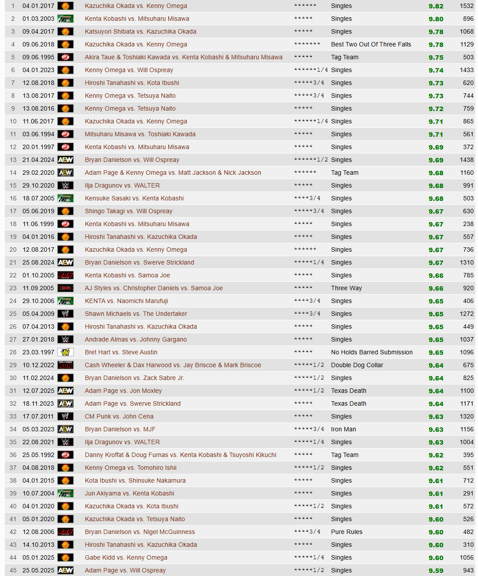Open Adam Page vs. Jon Moxley match
This screenshot has width=478, height=576.
[123, 391]
